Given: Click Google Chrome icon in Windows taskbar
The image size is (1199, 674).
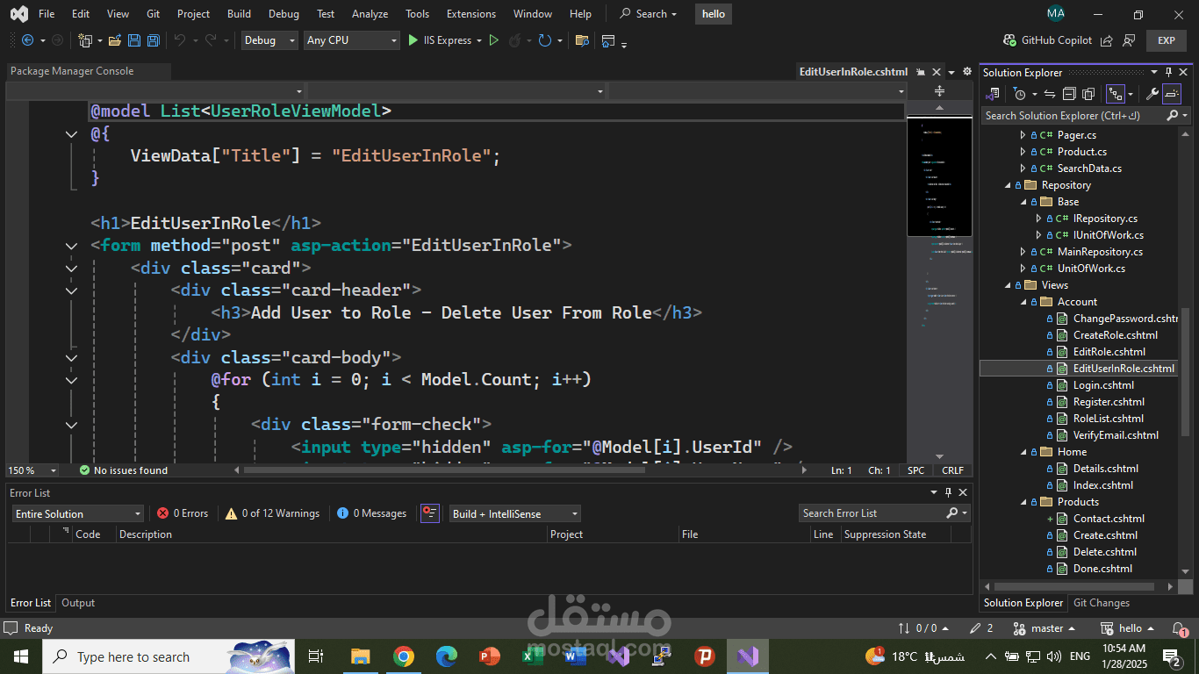Looking at the screenshot, I should (403, 656).
